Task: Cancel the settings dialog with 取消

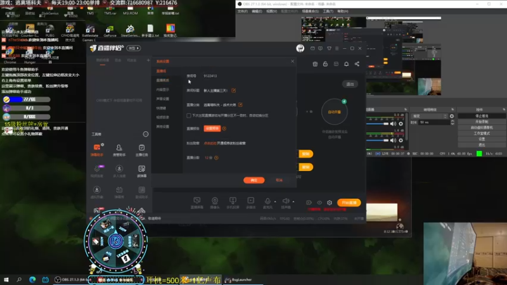Action: pyautogui.click(x=279, y=180)
